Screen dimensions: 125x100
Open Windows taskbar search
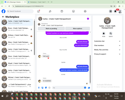(7, 96)
